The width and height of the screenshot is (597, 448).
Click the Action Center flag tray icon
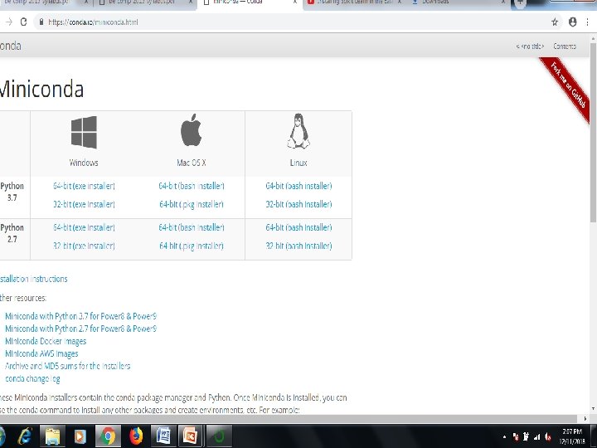pyautogui.click(x=516, y=437)
